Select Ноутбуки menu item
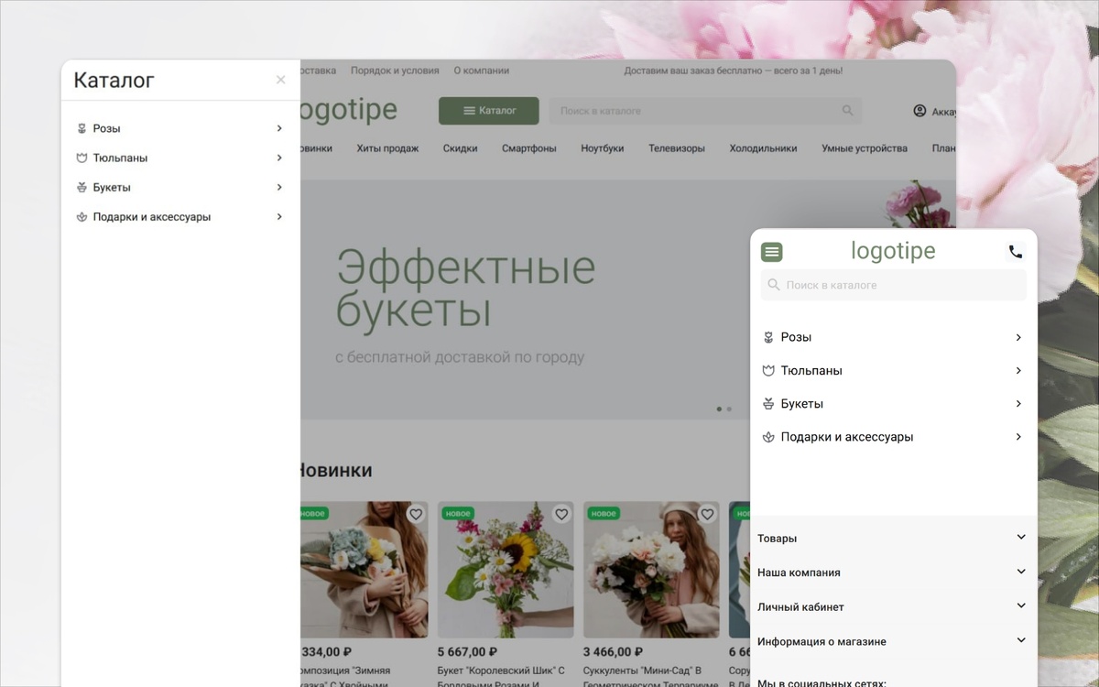The image size is (1099, 687). tap(603, 148)
